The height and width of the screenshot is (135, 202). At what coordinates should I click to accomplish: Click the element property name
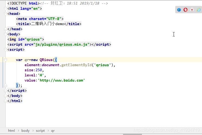click(x=32, y=65)
